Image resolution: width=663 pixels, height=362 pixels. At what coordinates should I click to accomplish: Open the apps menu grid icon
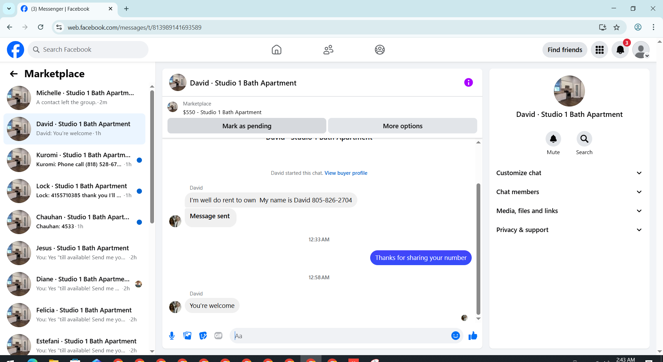(599, 50)
